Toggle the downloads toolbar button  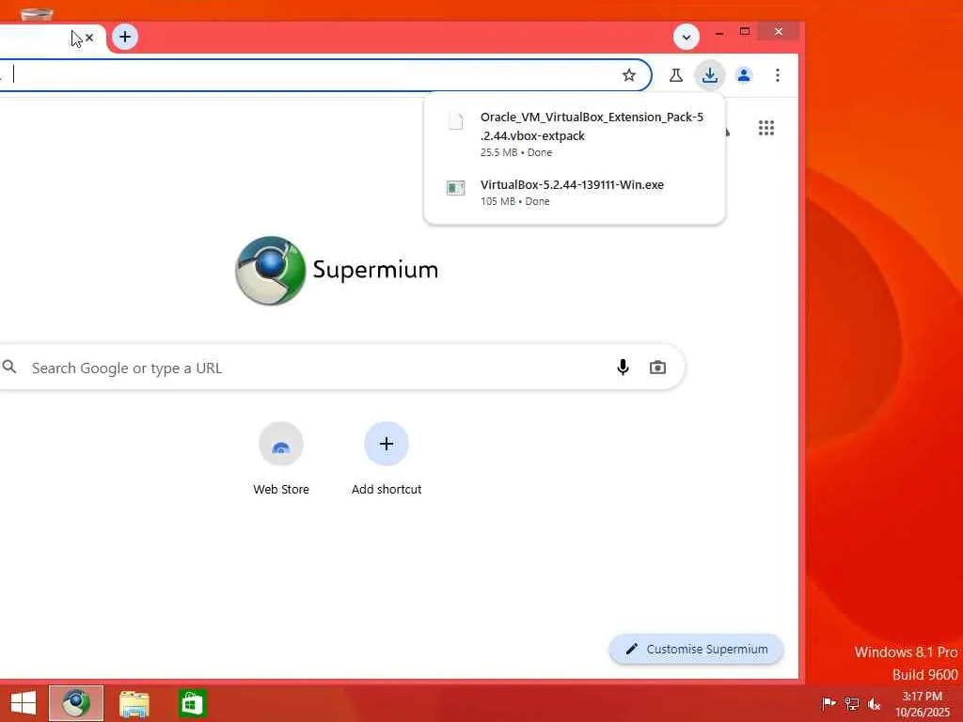pyautogui.click(x=710, y=75)
